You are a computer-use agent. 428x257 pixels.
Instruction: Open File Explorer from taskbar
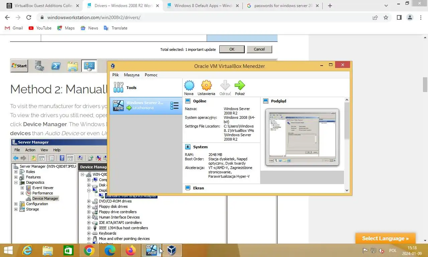click(x=48, y=250)
